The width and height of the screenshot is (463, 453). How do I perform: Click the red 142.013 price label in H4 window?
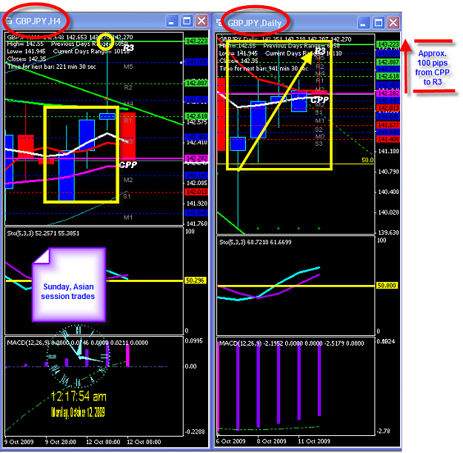pos(196,192)
